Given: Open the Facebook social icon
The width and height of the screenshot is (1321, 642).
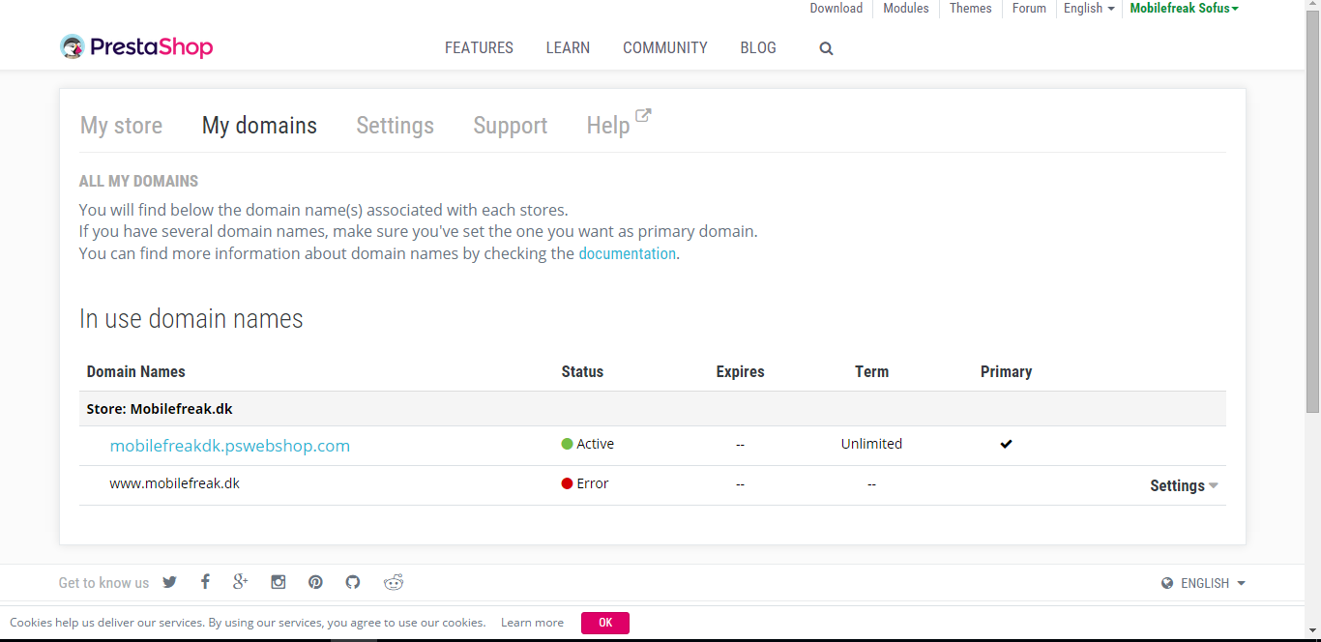Looking at the screenshot, I should coord(205,582).
